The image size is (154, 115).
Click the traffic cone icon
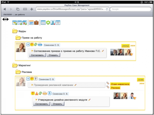coord(37,93)
